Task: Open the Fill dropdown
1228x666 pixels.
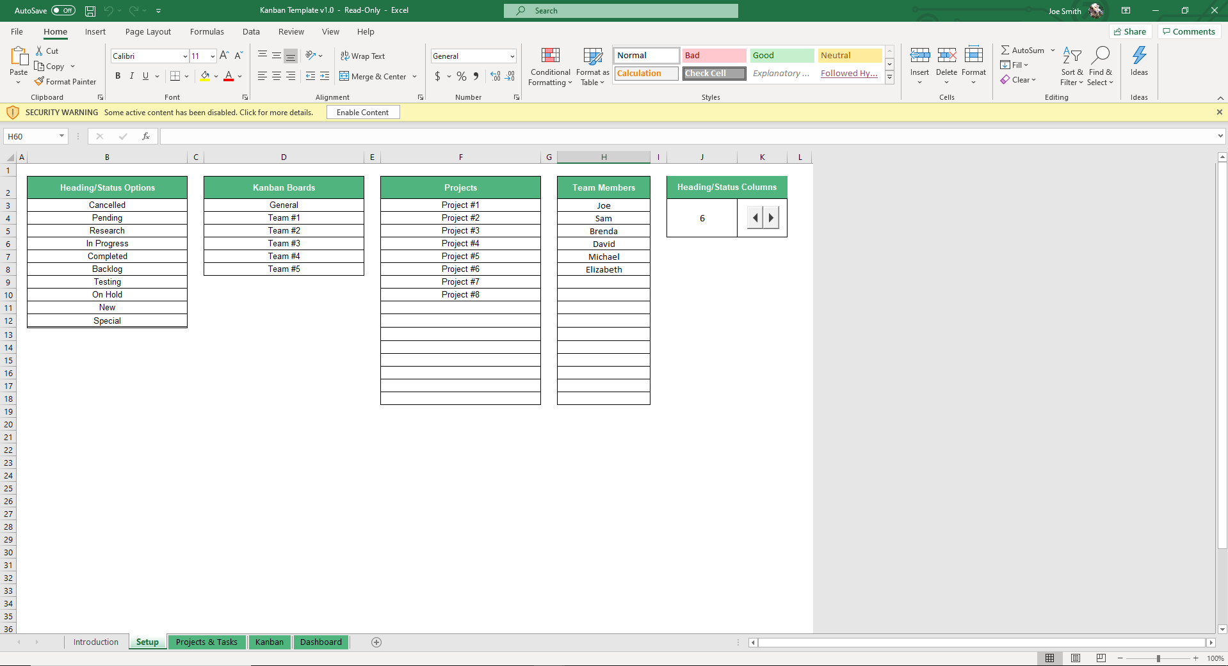Action: point(1014,65)
